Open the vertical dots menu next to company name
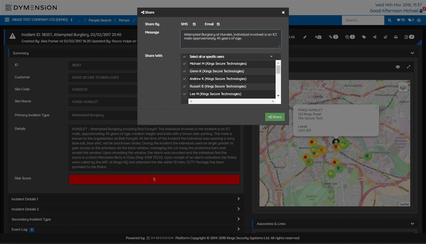Image resolution: width=426 pixels, height=244 pixels. (x=71, y=20)
